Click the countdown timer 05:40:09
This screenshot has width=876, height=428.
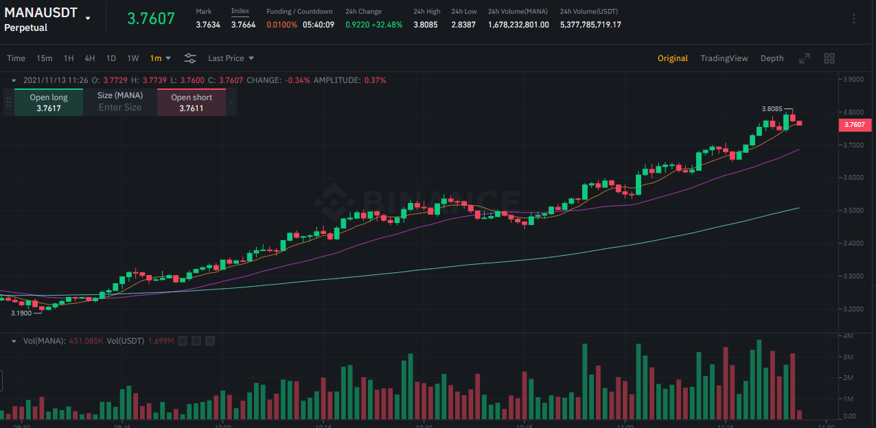click(319, 25)
